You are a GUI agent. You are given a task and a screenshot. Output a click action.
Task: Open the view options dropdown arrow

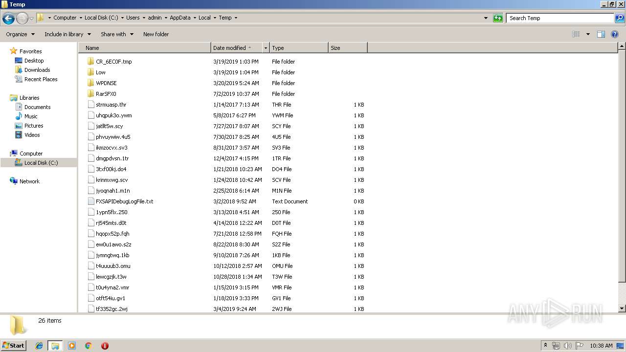point(588,34)
